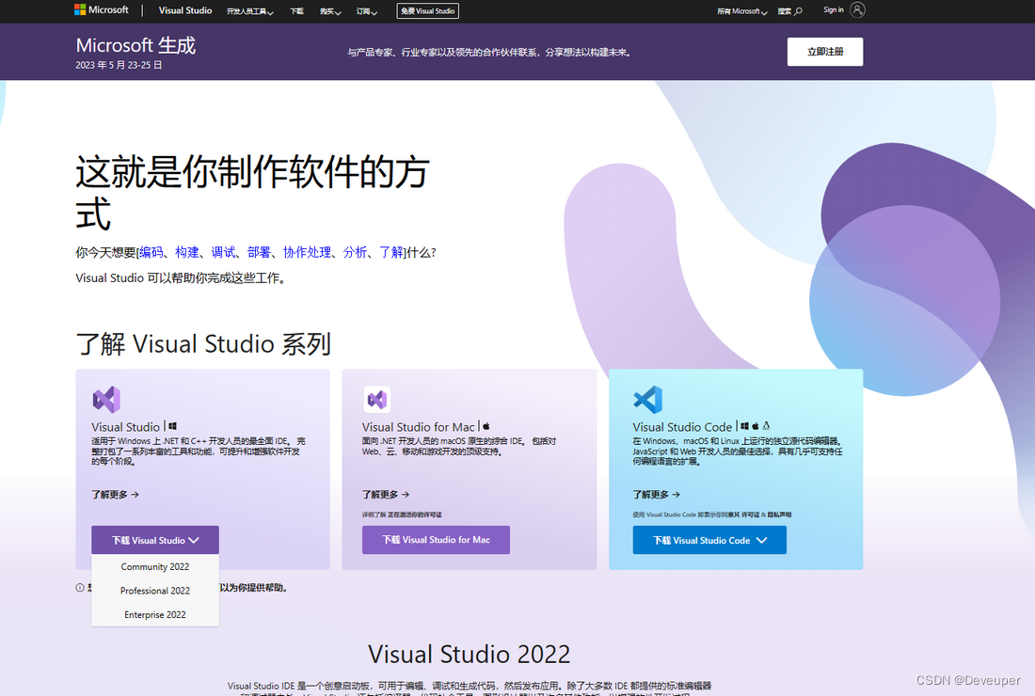This screenshot has width=1035, height=696.
Task: Click the Windows icon beside Visual Studio Code title
Action: pyautogui.click(x=744, y=426)
